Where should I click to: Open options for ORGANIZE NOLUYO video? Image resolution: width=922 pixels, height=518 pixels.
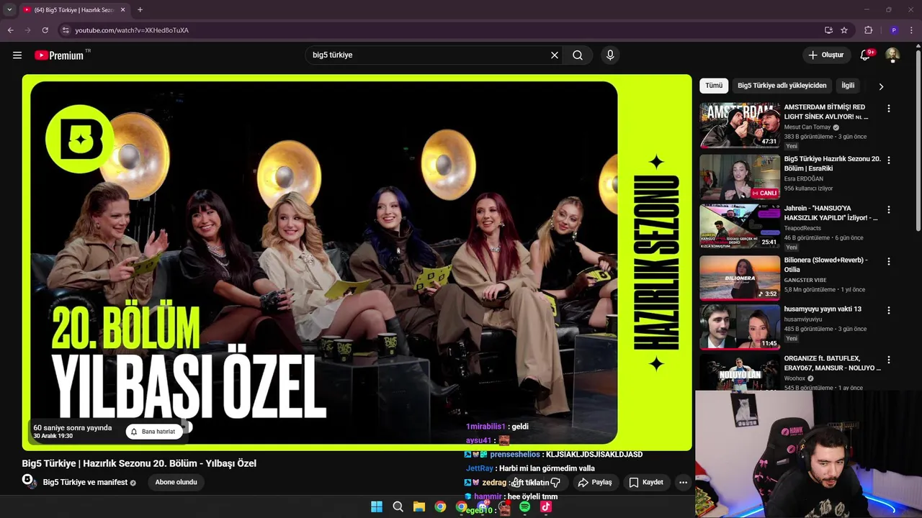click(x=888, y=360)
